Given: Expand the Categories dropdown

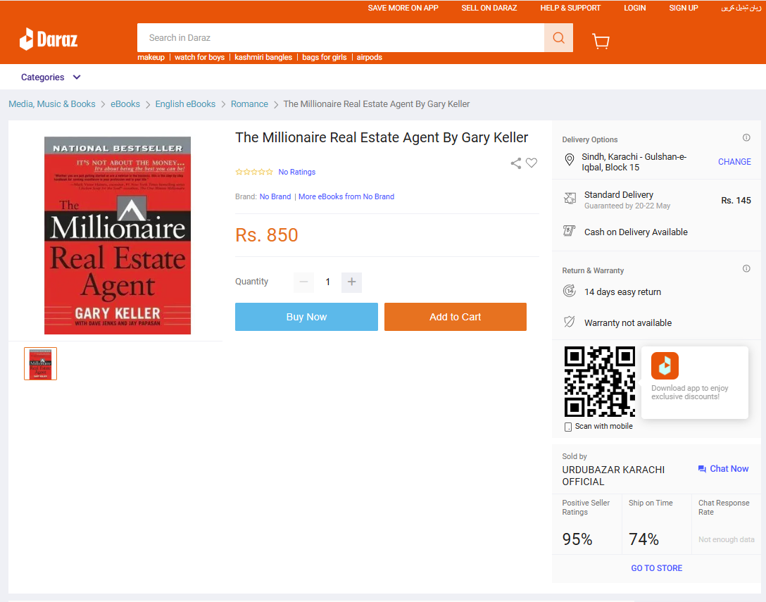Looking at the screenshot, I should tap(51, 77).
